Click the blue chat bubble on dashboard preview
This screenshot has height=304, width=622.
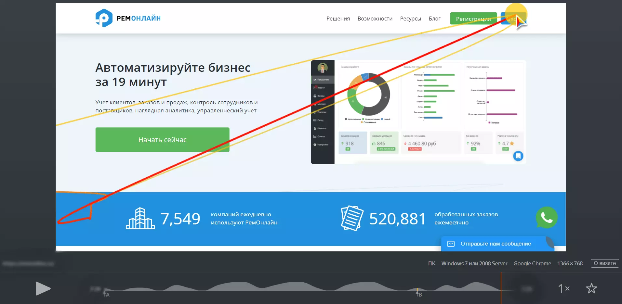point(518,156)
